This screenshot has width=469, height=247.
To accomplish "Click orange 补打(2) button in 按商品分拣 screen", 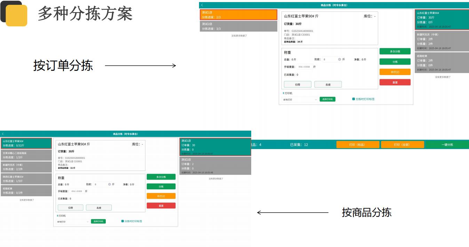I will [x=161, y=196].
